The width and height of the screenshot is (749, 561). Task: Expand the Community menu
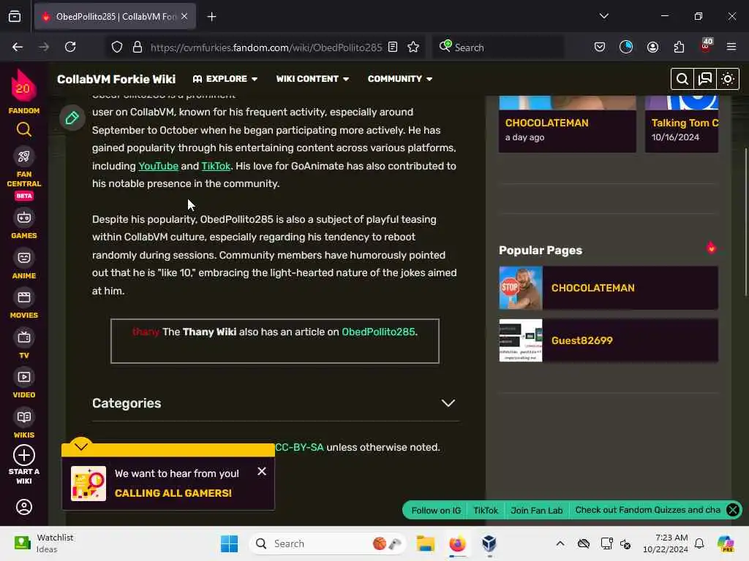[x=400, y=79]
